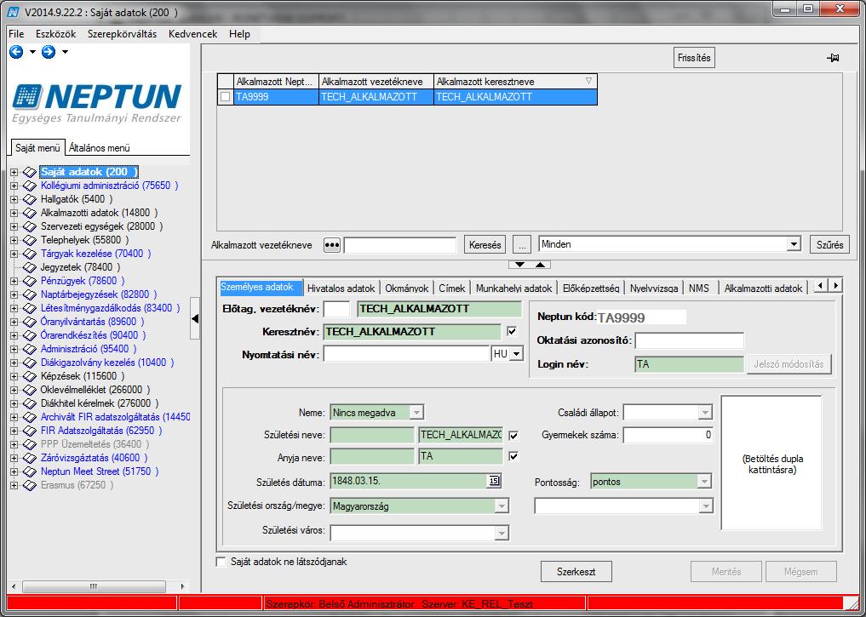866x617 pixels.
Task: Open the Pontosság dropdown
Action: [704, 482]
